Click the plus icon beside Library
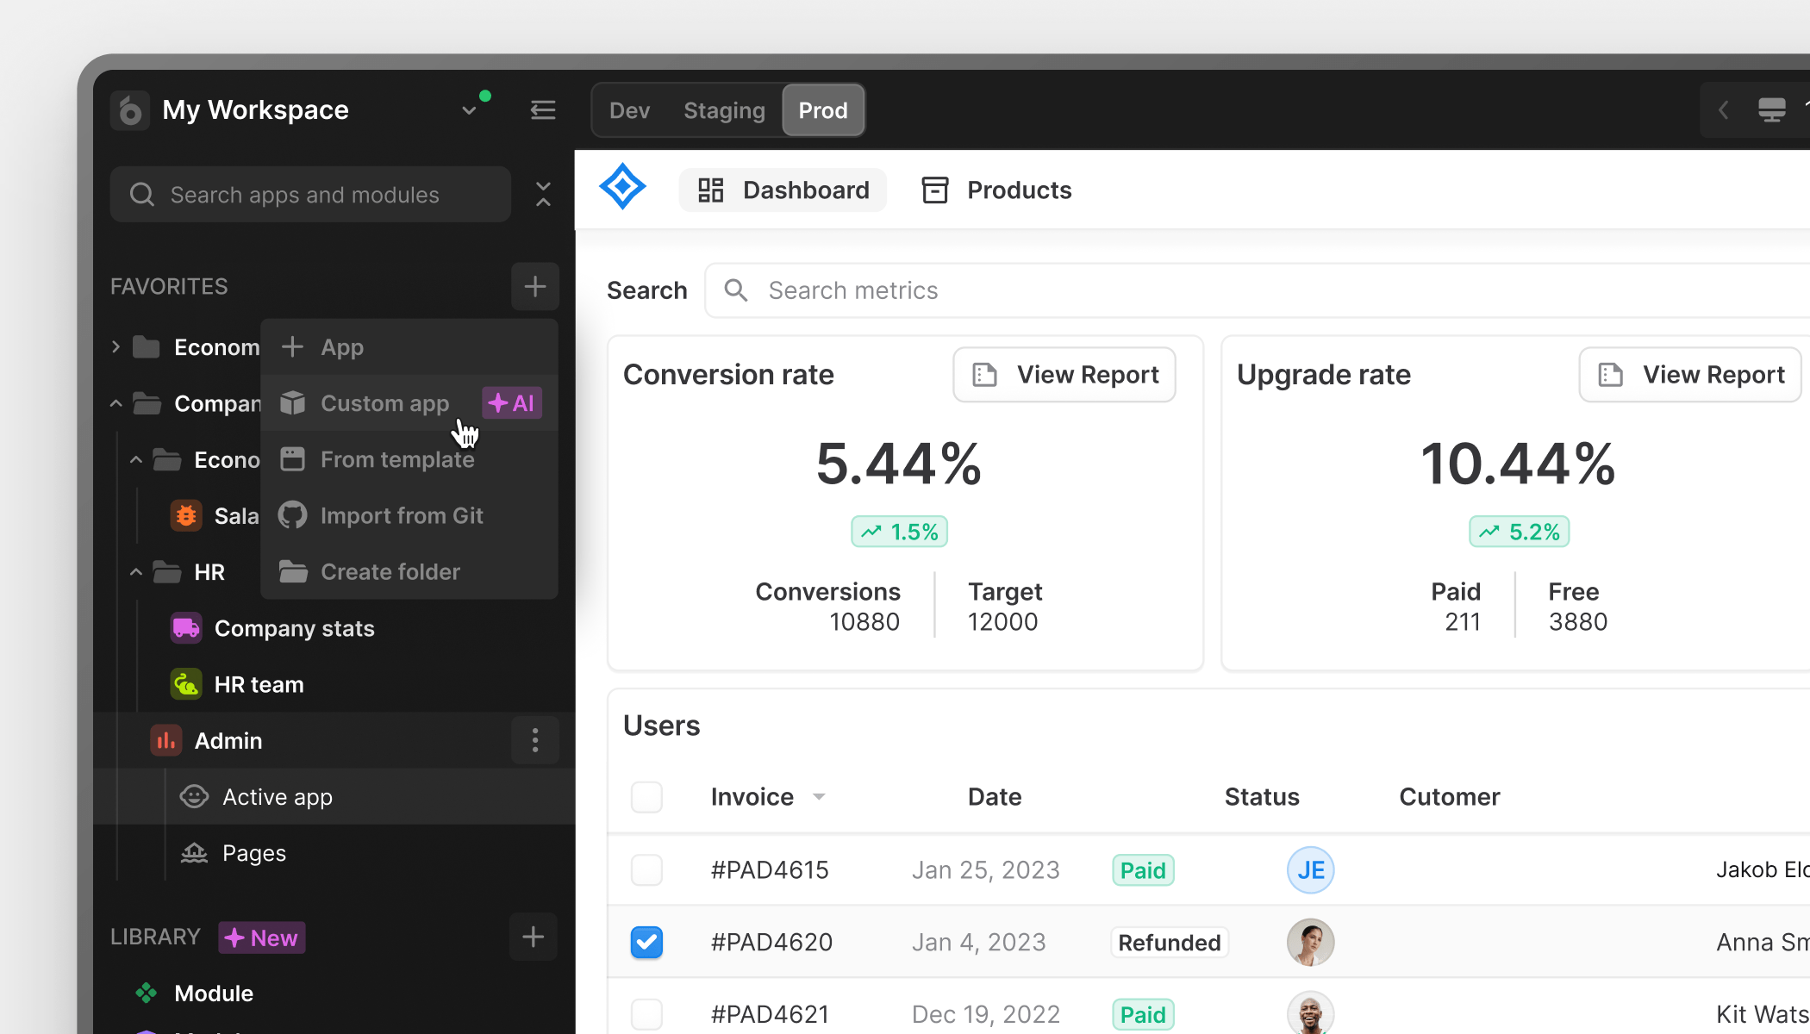Screen dimensions: 1810x1034 [533, 937]
